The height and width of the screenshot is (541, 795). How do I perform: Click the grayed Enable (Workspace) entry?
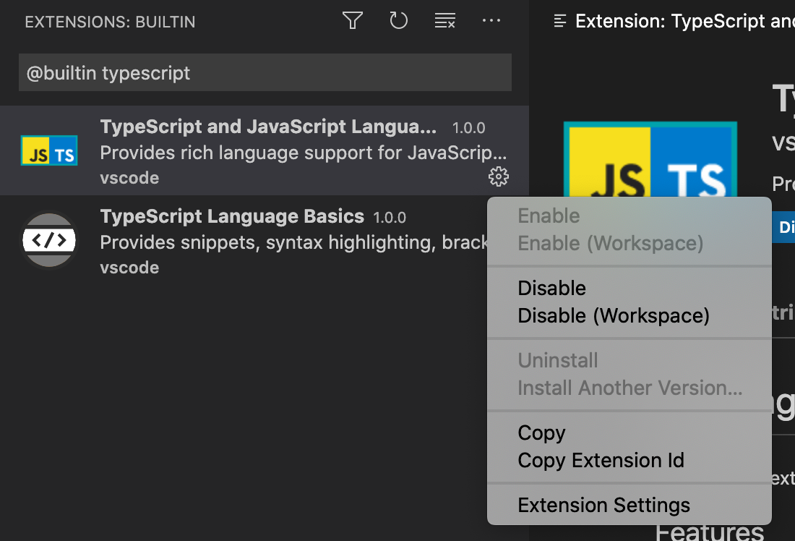(611, 244)
